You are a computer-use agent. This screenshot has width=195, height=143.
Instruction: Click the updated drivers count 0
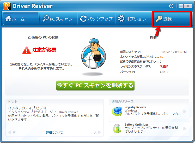point(161,62)
